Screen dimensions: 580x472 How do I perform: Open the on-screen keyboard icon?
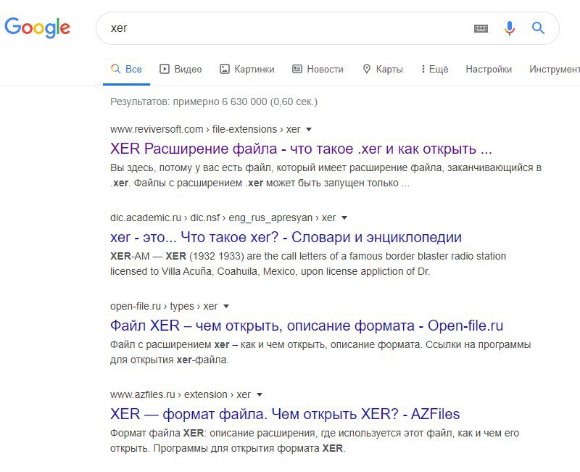coord(481,28)
